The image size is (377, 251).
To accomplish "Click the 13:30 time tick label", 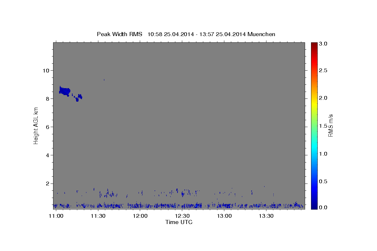I will click(x=266, y=216).
